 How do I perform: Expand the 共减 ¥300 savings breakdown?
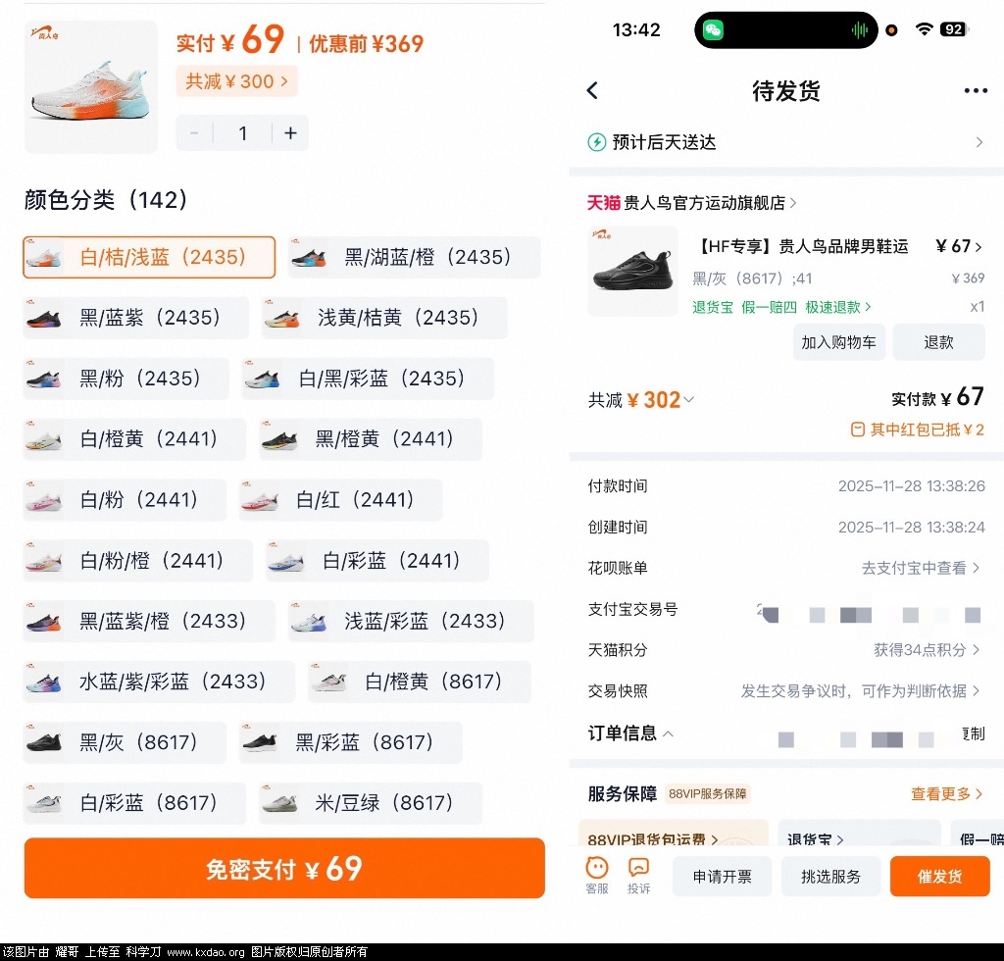[236, 81]
